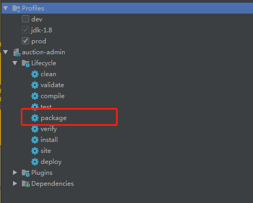253x203 pixels.
Task: Click the package goal gear icon
Action: 35,118
